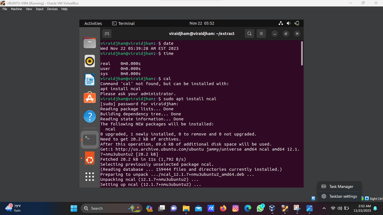Open the Terminal hamburger menu
The height and width of the screenshot is (215, 383).
pyautogui.click(x=261, y=34)
